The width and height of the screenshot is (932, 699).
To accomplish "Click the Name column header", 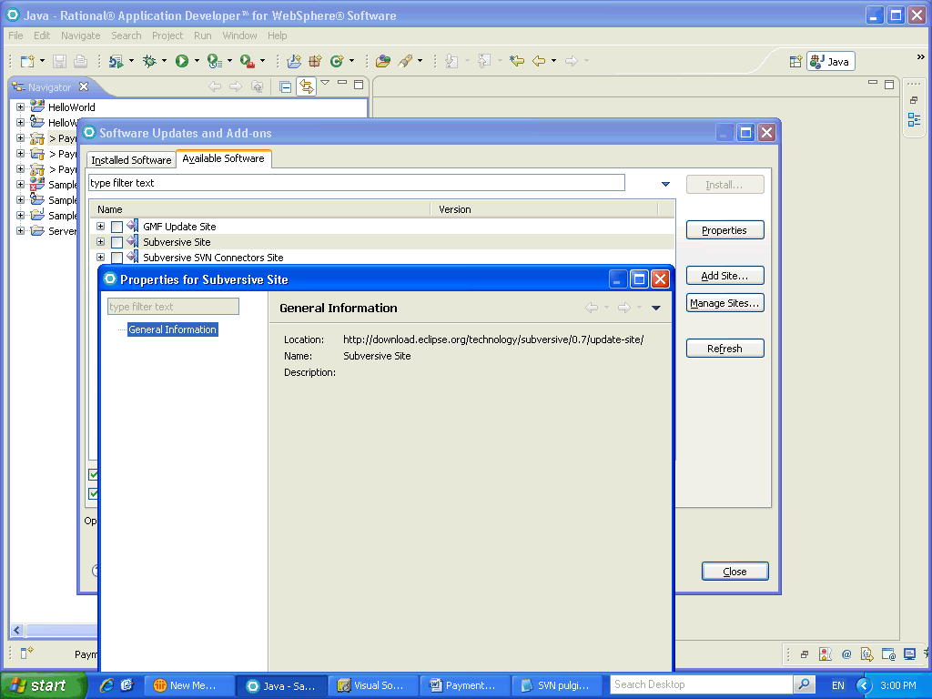I will (x=260, y=209).
